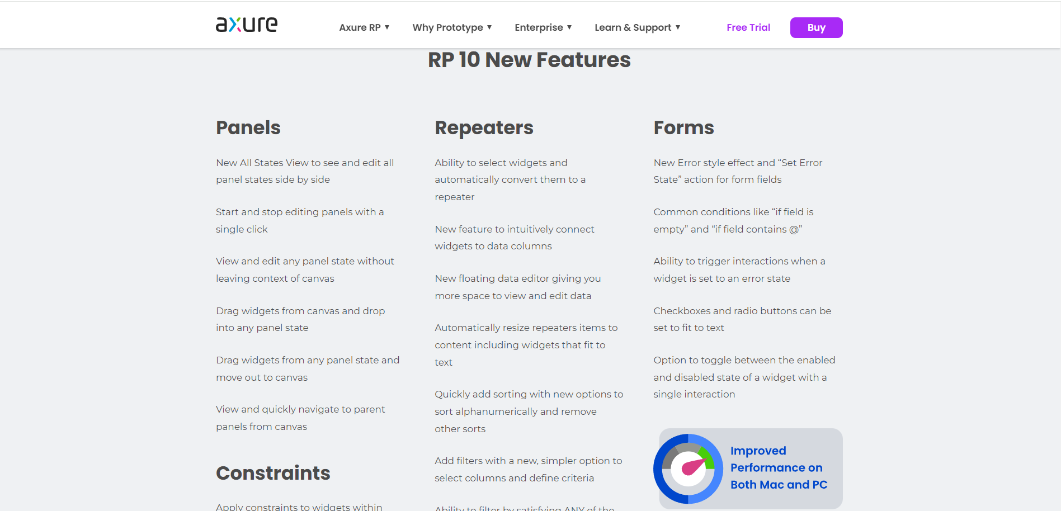Image resolution: width=1061 pixels, height=511 pixels.
Task: Select "Drag widgets from any panel state" text
Action: tap(308, 368)
